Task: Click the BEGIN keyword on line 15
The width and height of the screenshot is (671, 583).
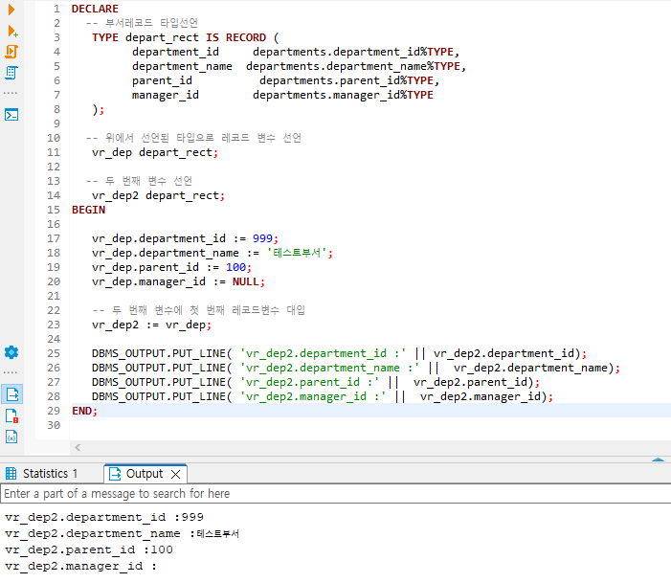Action: pos(89,210)
